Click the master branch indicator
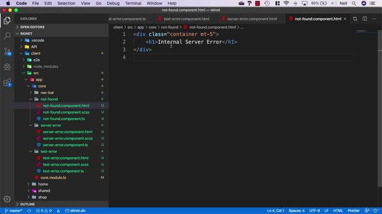 pyautogui.click(x=13, y=211)
